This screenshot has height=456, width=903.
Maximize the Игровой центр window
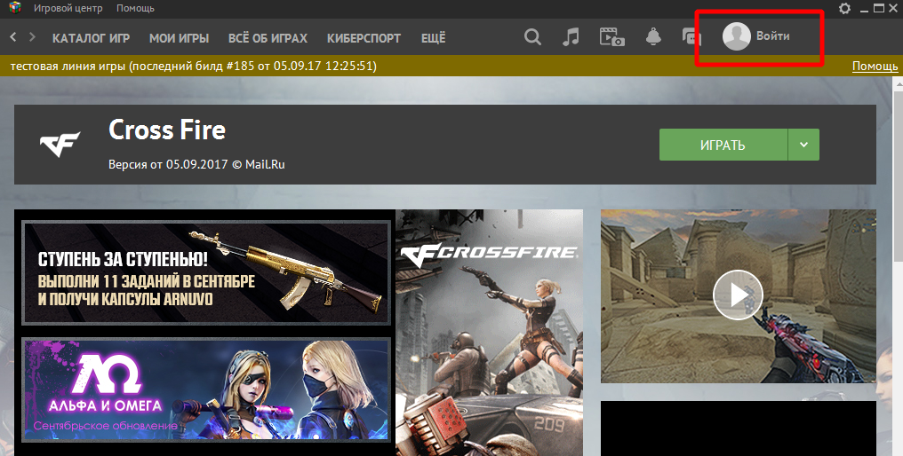[x=879, y=8]
